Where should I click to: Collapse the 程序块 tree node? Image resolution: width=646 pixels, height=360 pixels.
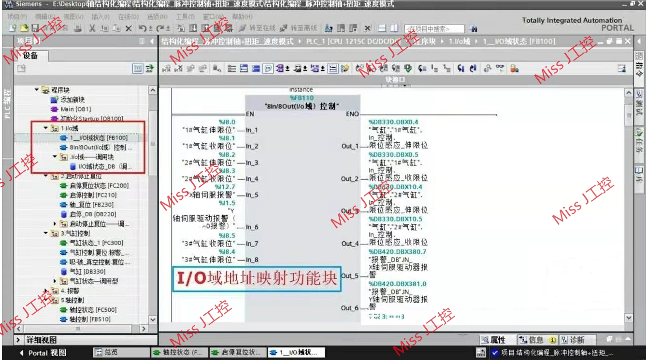coord(37,90)
